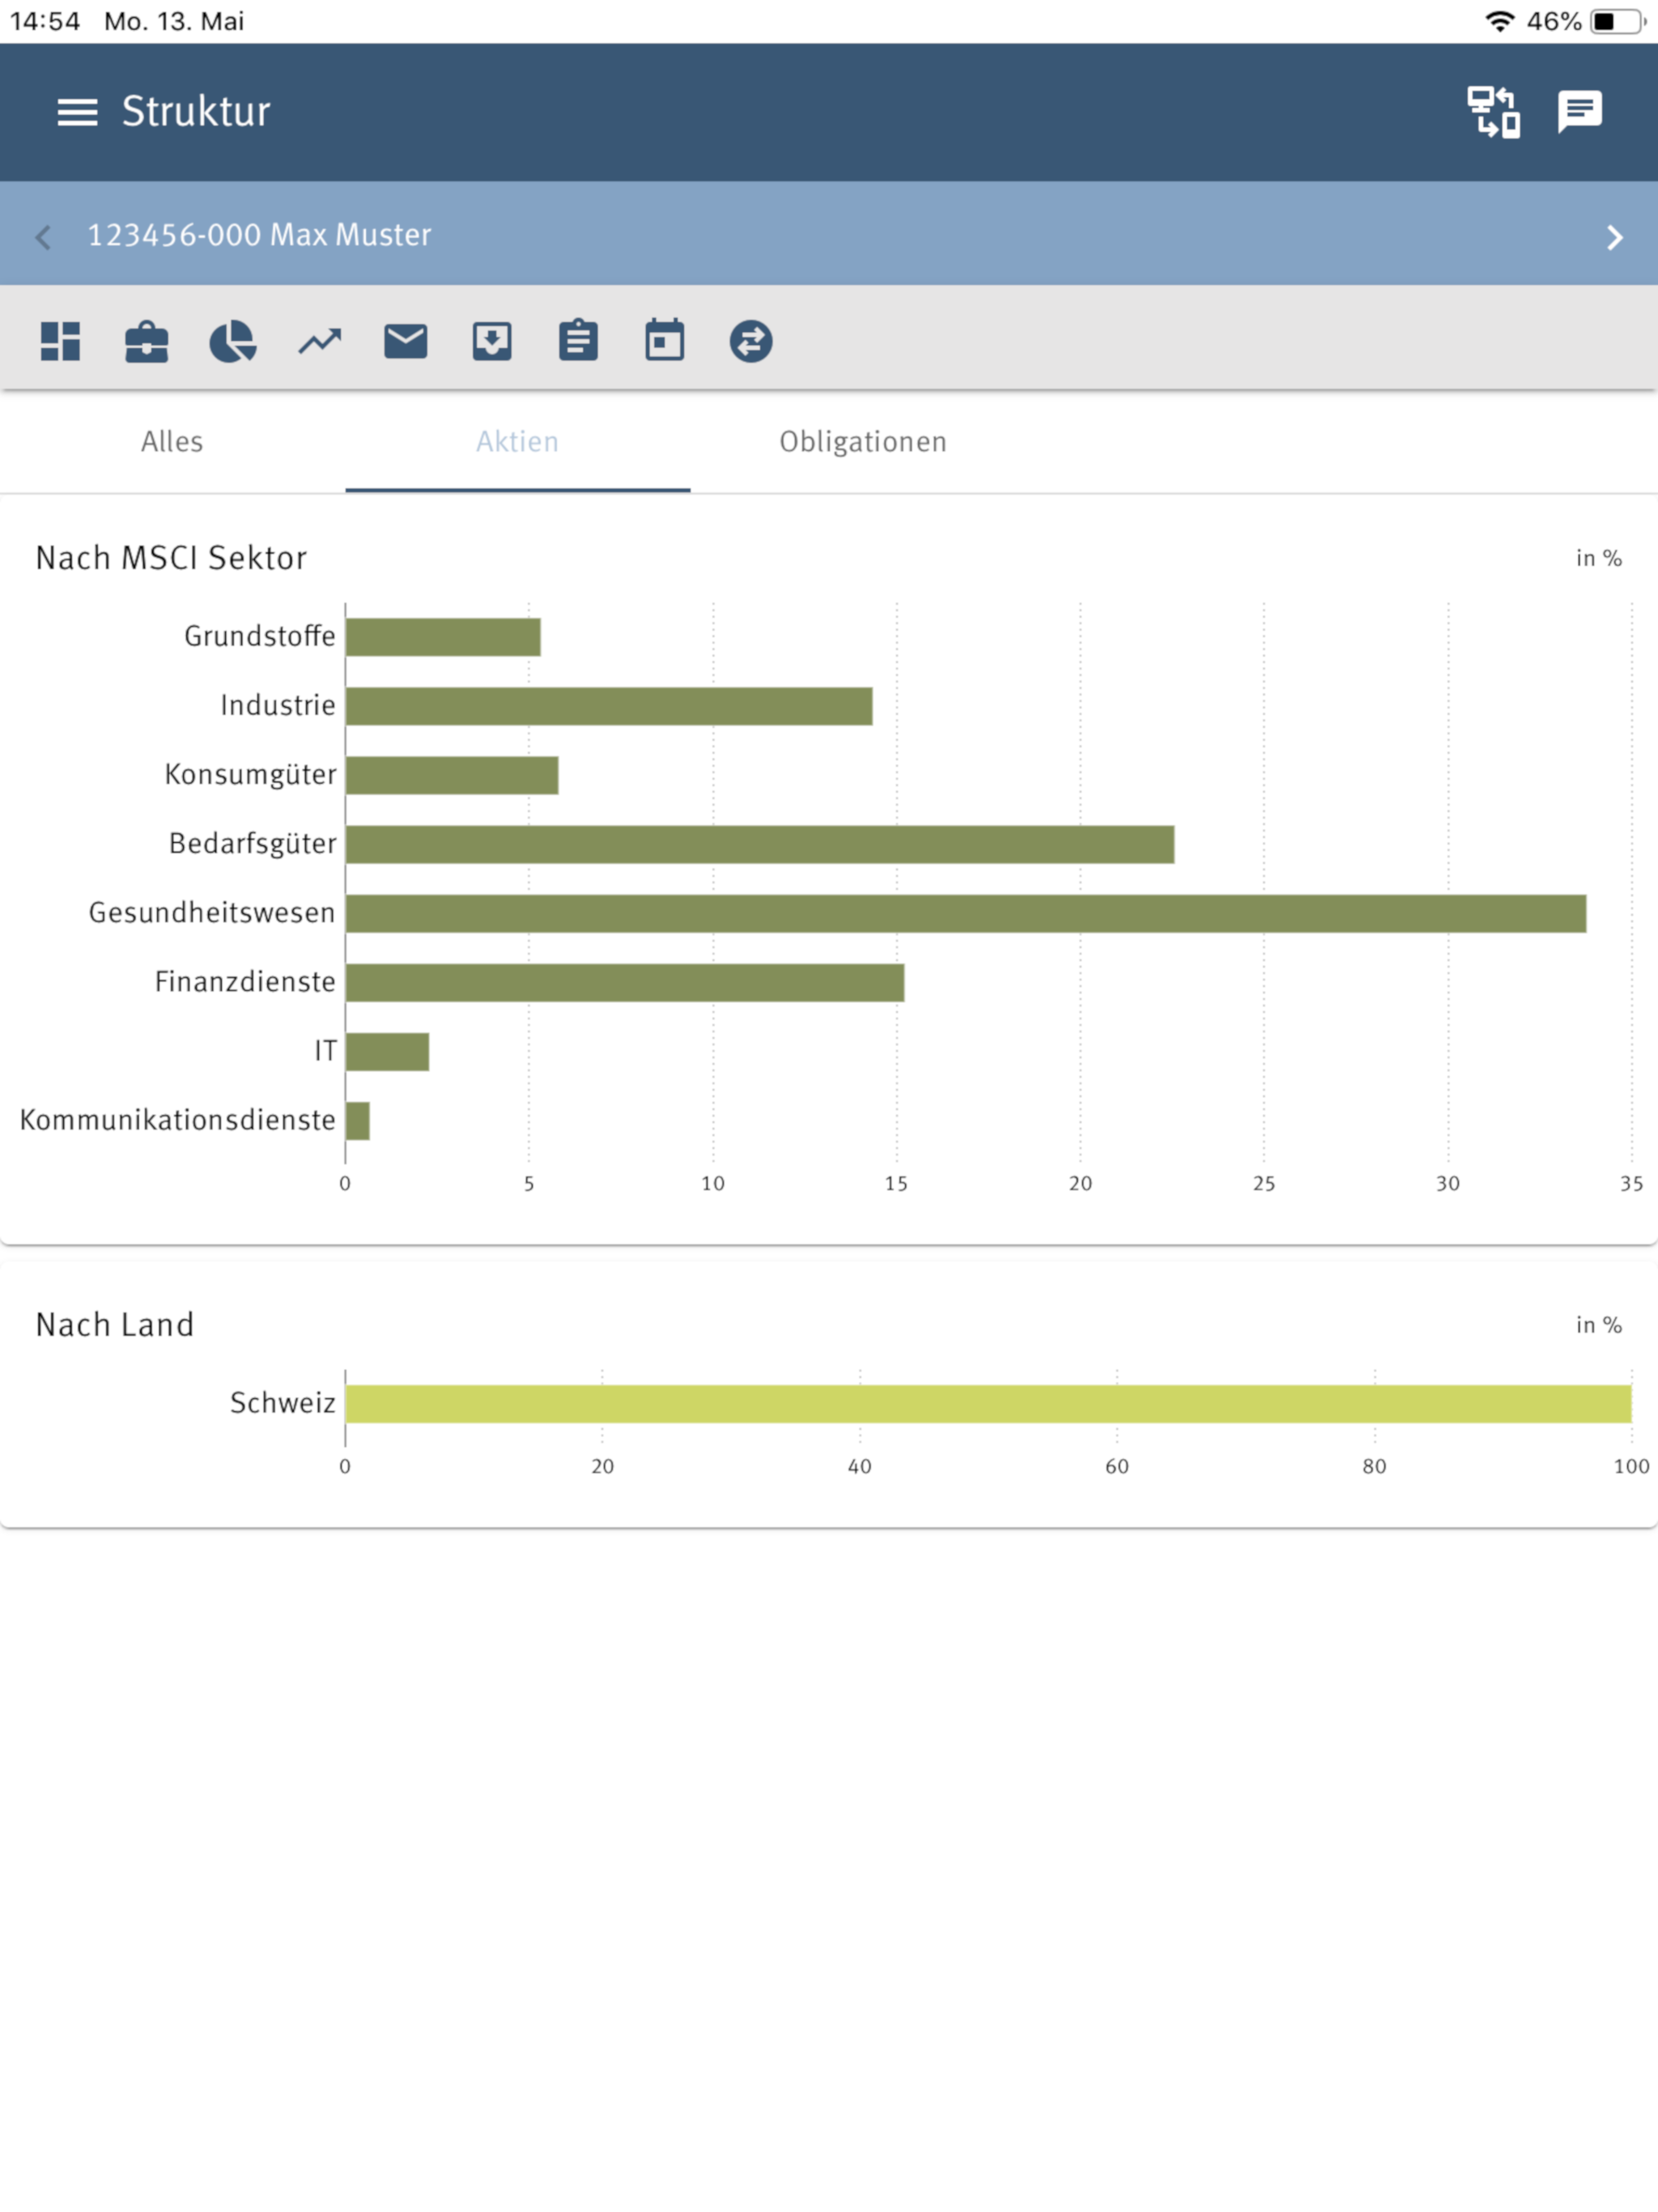
Task: Select account 123456-000 Max Muster
Action: click(x=259, y=235)
